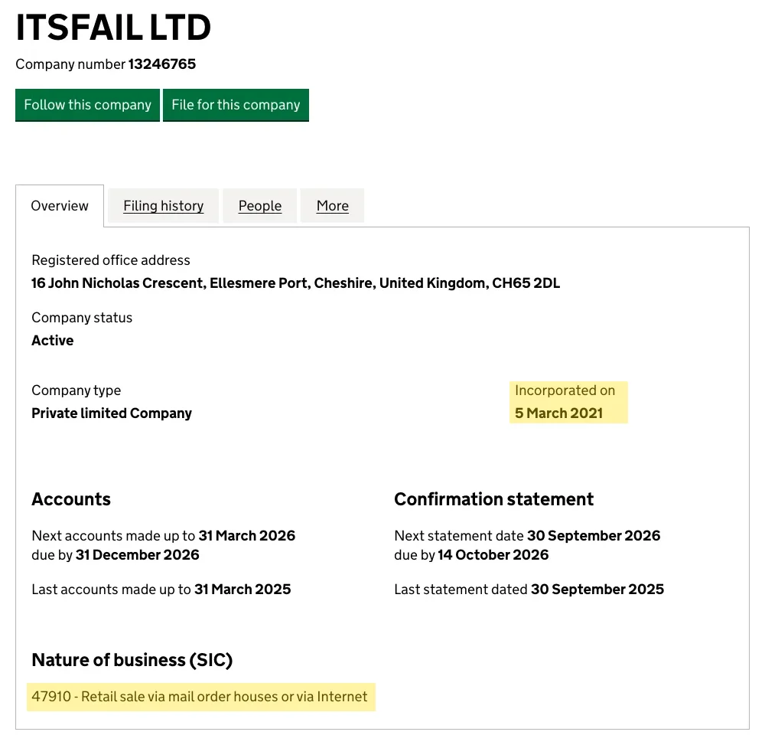Viewport: 765px width, 735px height.
Task: Click the Confirmation statement heading
Action: 493,499
